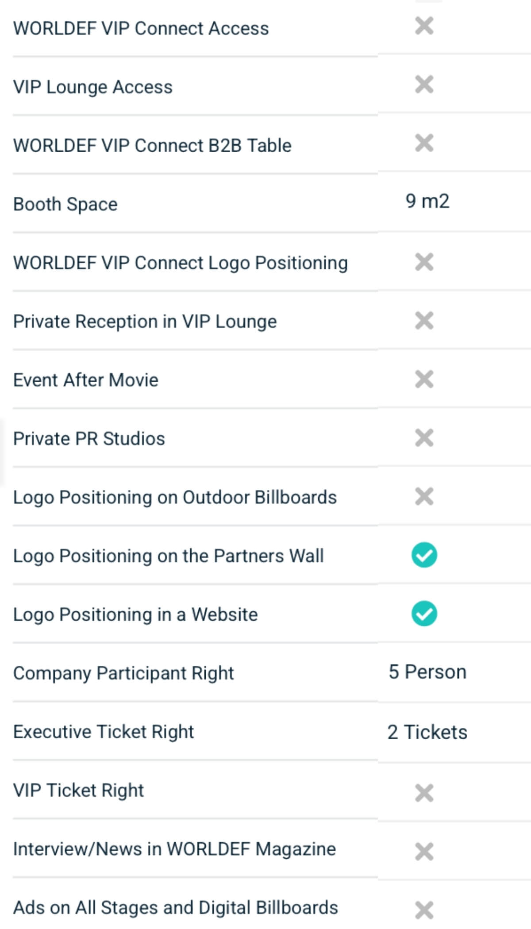The width and height of the screenshot is (531, 929).
Task: Click the X icon beside VIP Ticket Right
Action: click(x=424, y=793)
